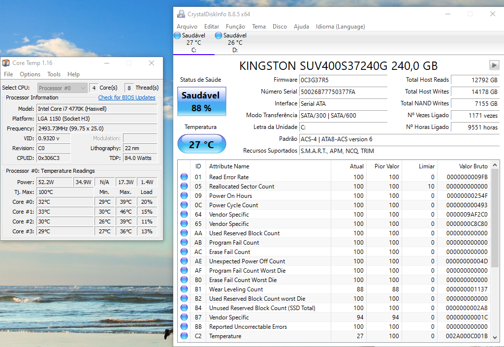Viewport: 504px width, 347px height.
Task: Click the Check for BIOS Updates link
Action: (126, 97)
